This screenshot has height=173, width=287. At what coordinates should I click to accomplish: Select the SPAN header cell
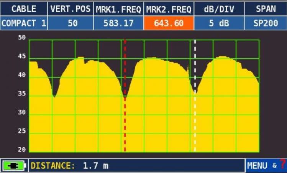coord(265,9)
